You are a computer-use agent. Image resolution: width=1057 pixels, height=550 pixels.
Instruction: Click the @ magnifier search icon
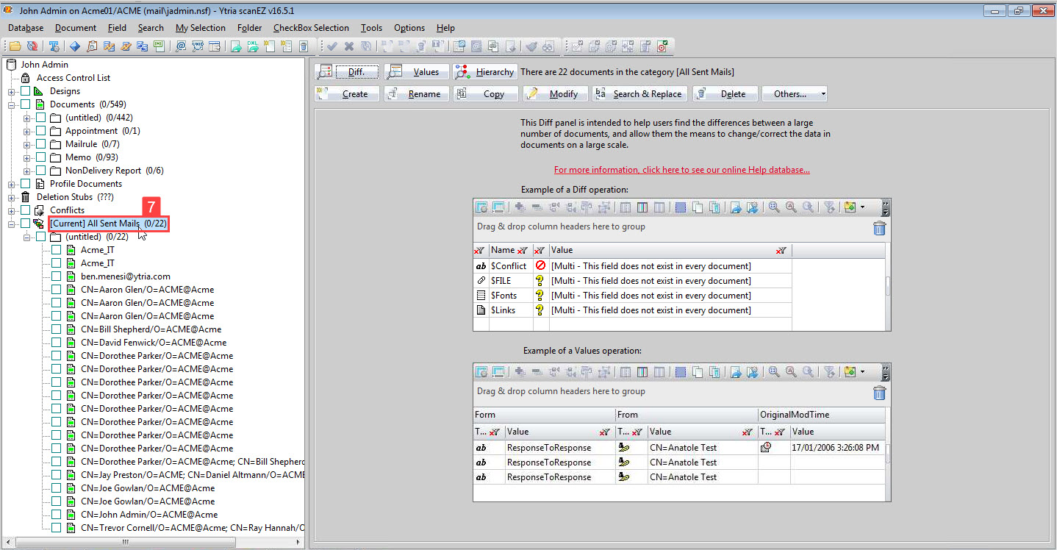(181, 46)
